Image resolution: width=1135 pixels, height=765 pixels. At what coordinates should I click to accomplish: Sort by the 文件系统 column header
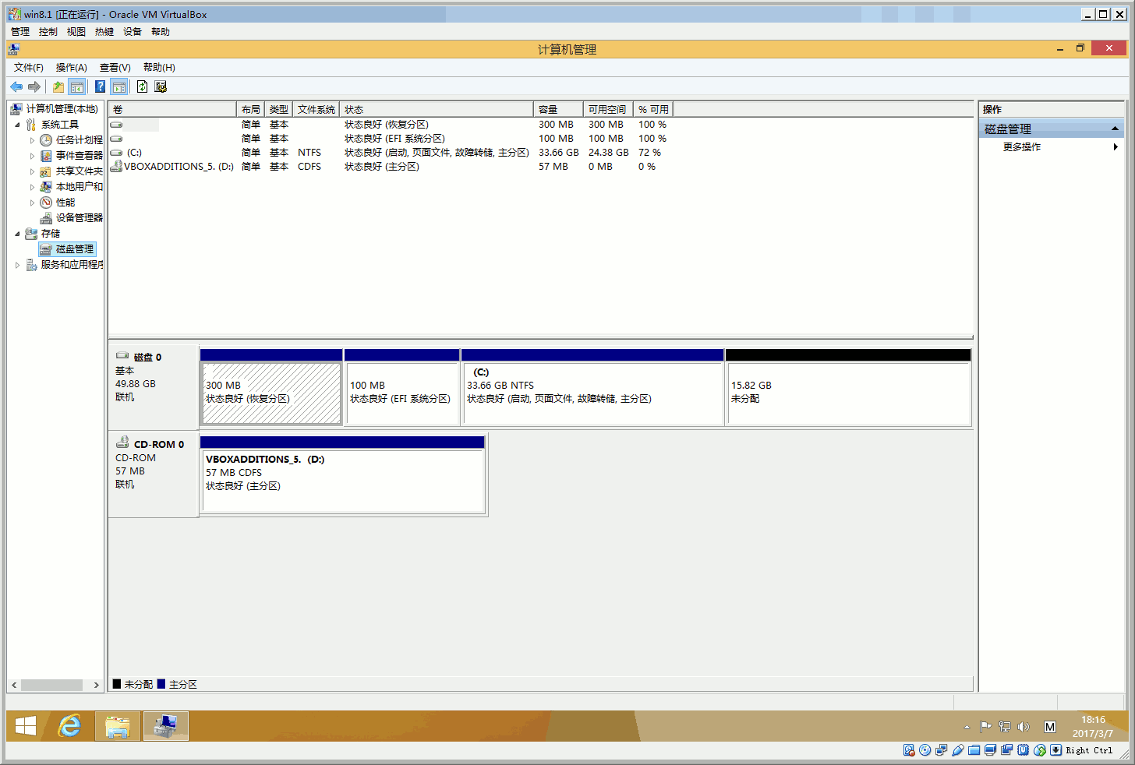[x=316, y=109]
